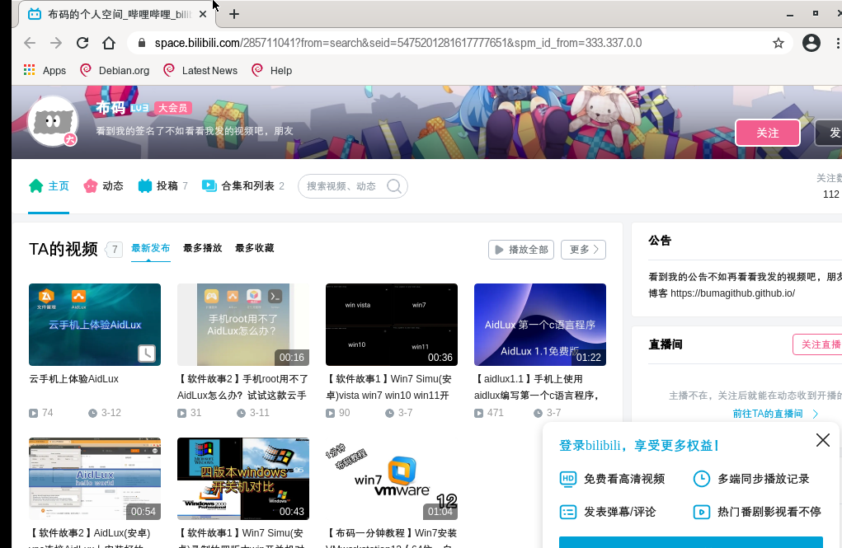Click the 登录bilibili，享受更多权益 heading
The height and width of the screenshot is (548, 842).
pyautogui.click(x=639, y=446)
